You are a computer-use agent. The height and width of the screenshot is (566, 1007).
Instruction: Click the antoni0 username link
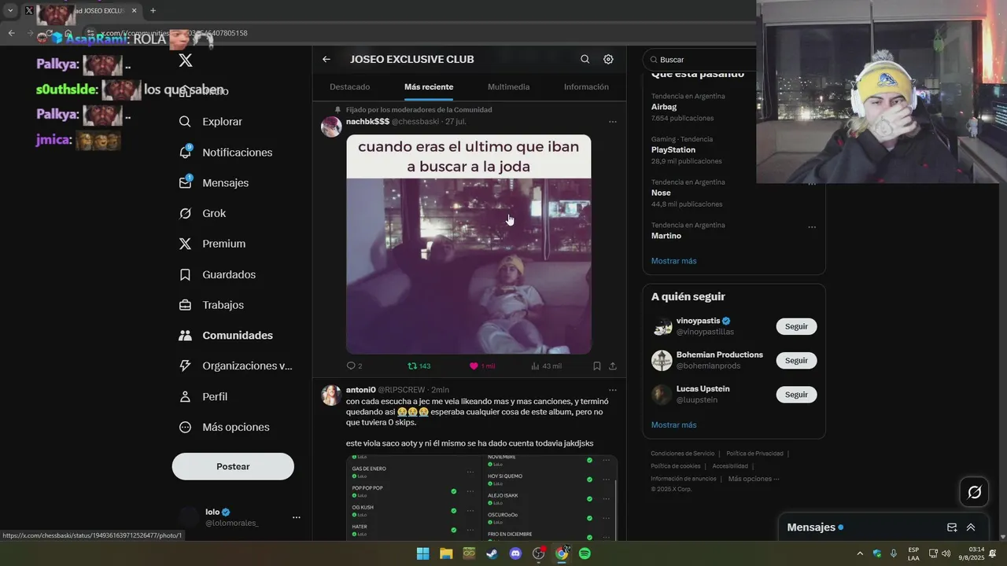(x=361, y=390)
